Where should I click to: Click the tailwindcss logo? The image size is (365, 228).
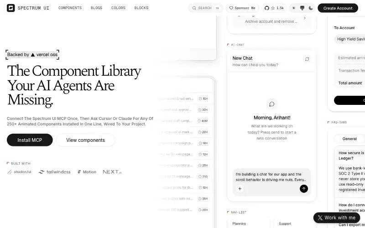(54, 172)
